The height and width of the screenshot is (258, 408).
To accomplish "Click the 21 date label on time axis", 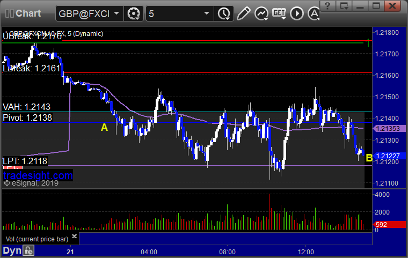I will pos(70,252).
